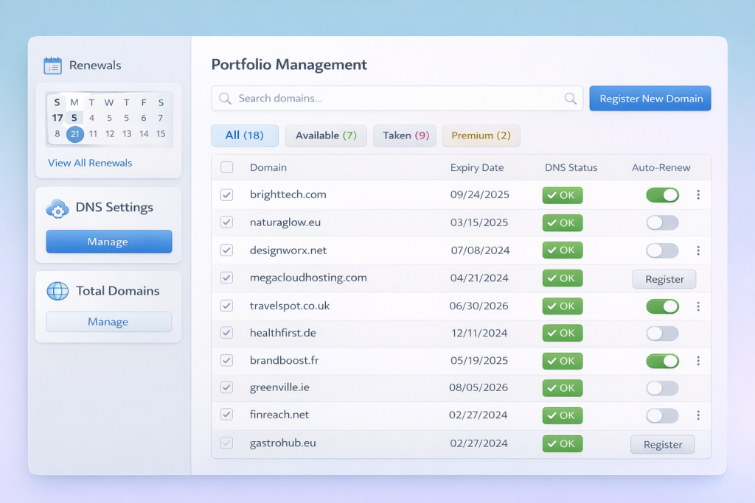
Task: Uncheck the healthfirst.de row checkbox
Action: [227, 333]
